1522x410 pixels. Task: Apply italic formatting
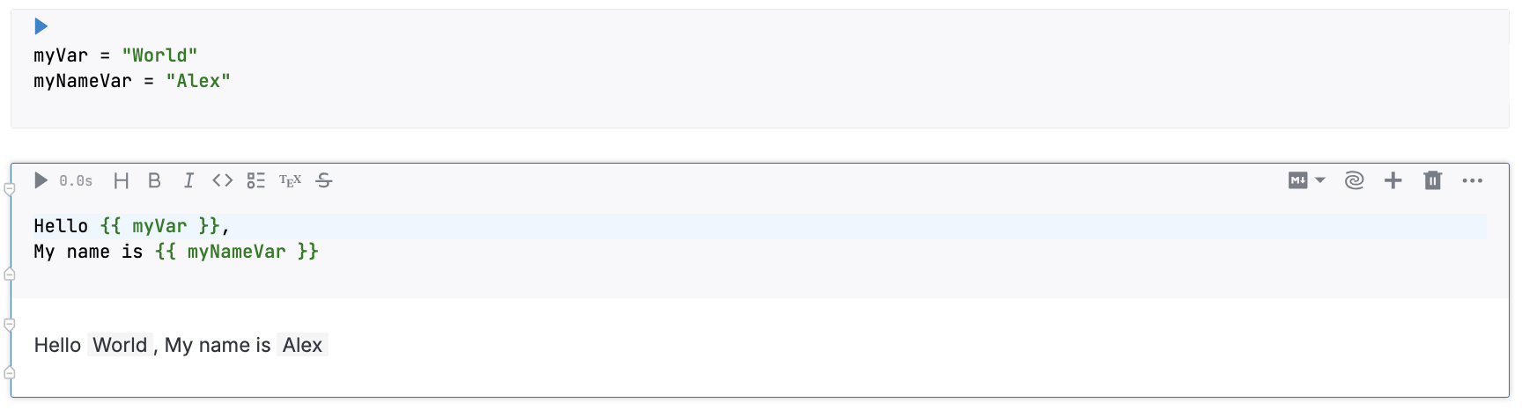(x=188, y=180)
